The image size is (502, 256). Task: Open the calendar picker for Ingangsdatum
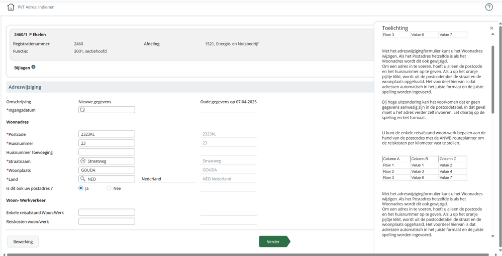82,110
